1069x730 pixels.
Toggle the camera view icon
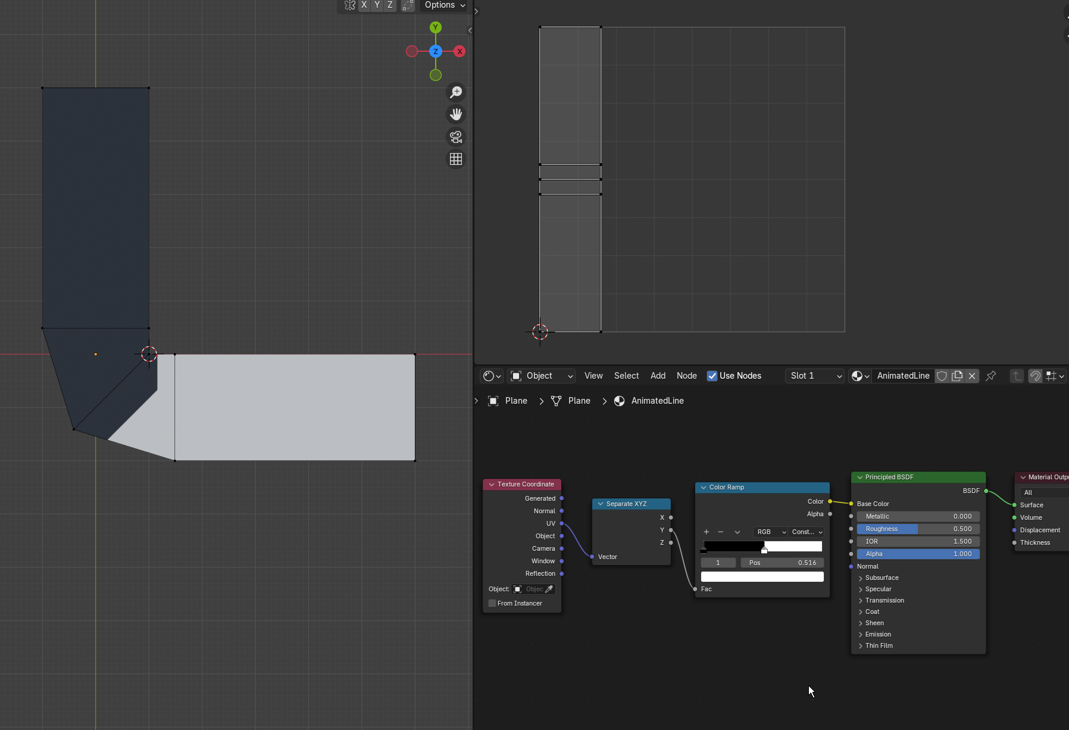456,137
